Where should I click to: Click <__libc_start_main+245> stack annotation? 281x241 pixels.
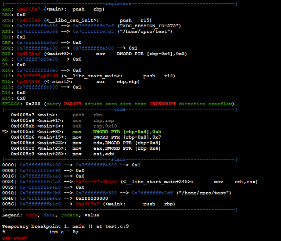pyautogui.click(x=157, y=182)
